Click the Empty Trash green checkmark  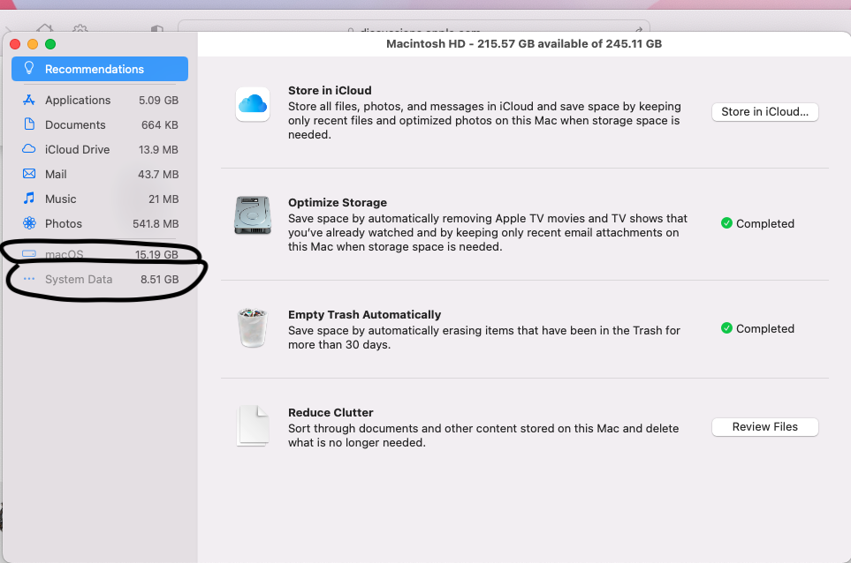pyautogui.click(x=726, y=328)
